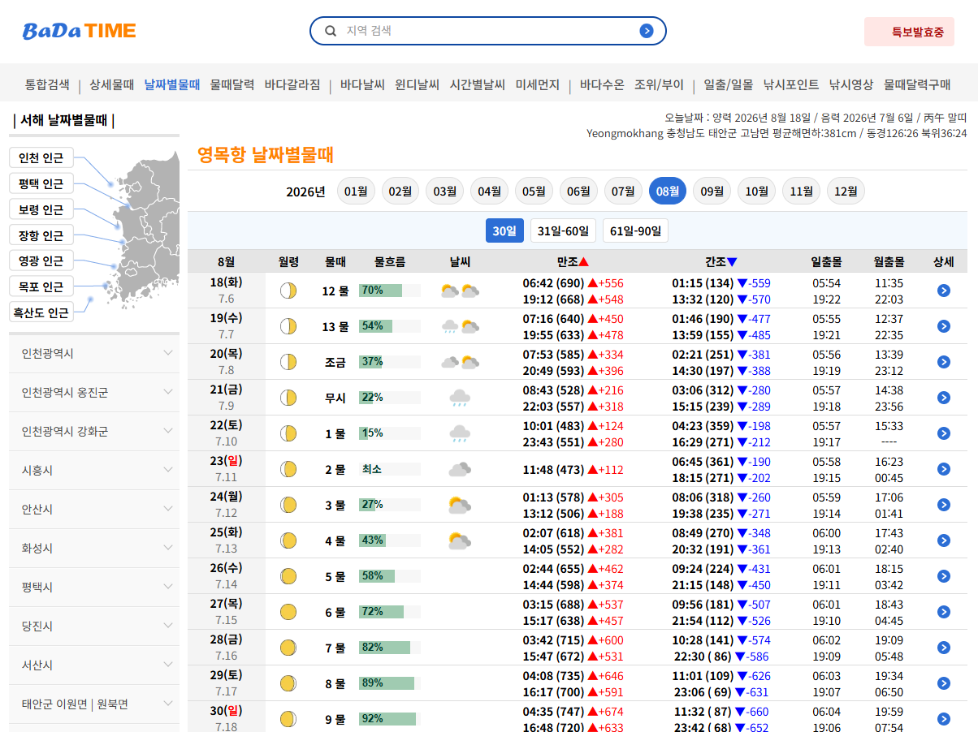The image size is (978, 732).
Task: Click the blue 간조 down-triangle header icon
Action: coord(732,262)
